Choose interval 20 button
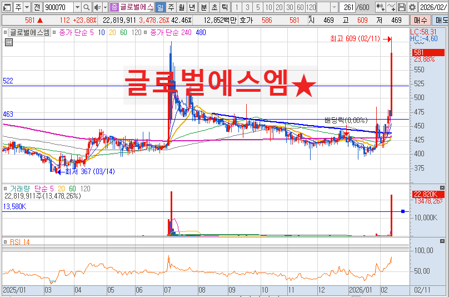Screen dimensions: 449x297 click(279, 7)
